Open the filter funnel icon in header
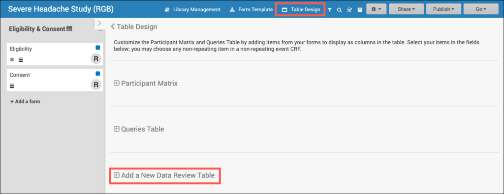Viewport: 504px width, 194px height. (329, 10)
